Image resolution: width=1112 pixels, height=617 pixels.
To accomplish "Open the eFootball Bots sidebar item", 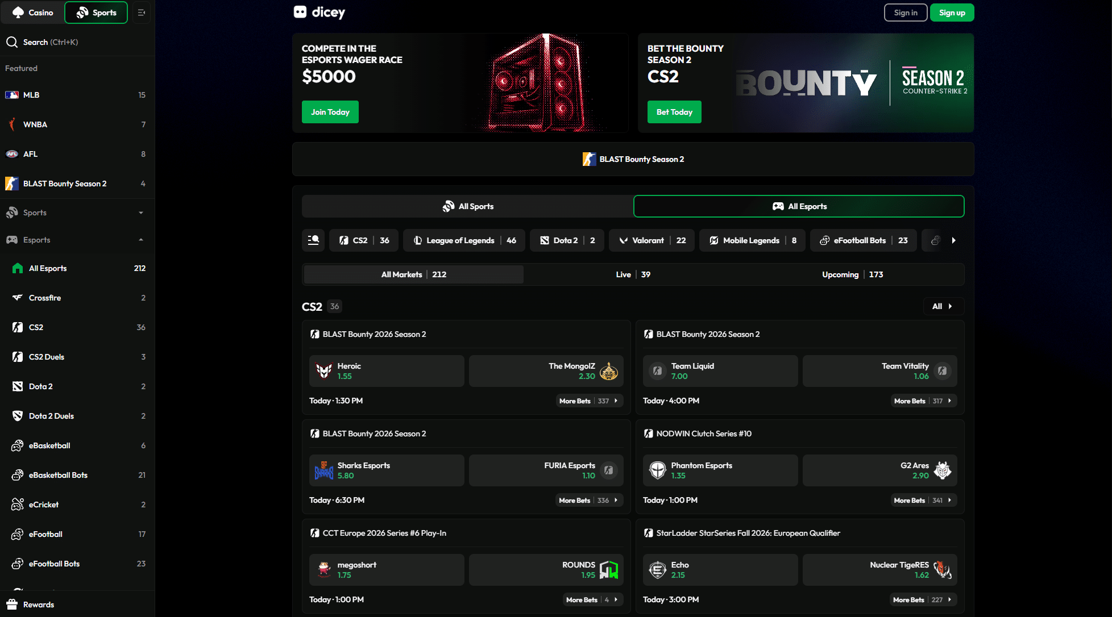I will (x=77, y=564).
